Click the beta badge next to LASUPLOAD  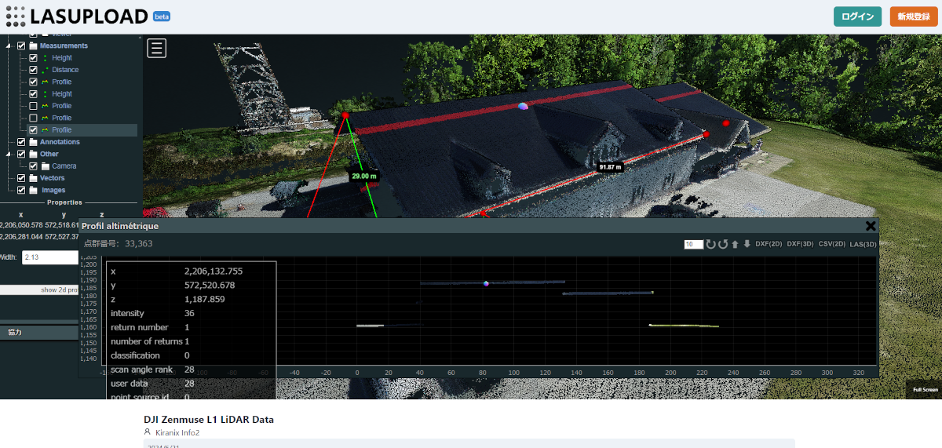pos(162,16)
